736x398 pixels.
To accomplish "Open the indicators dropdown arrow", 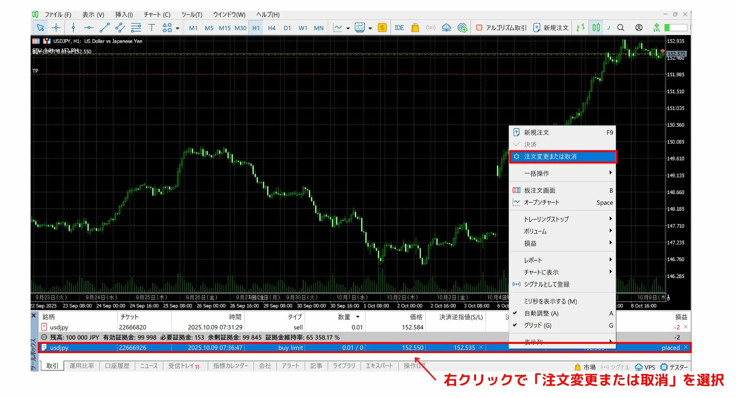I will click(x=370, y=28).
